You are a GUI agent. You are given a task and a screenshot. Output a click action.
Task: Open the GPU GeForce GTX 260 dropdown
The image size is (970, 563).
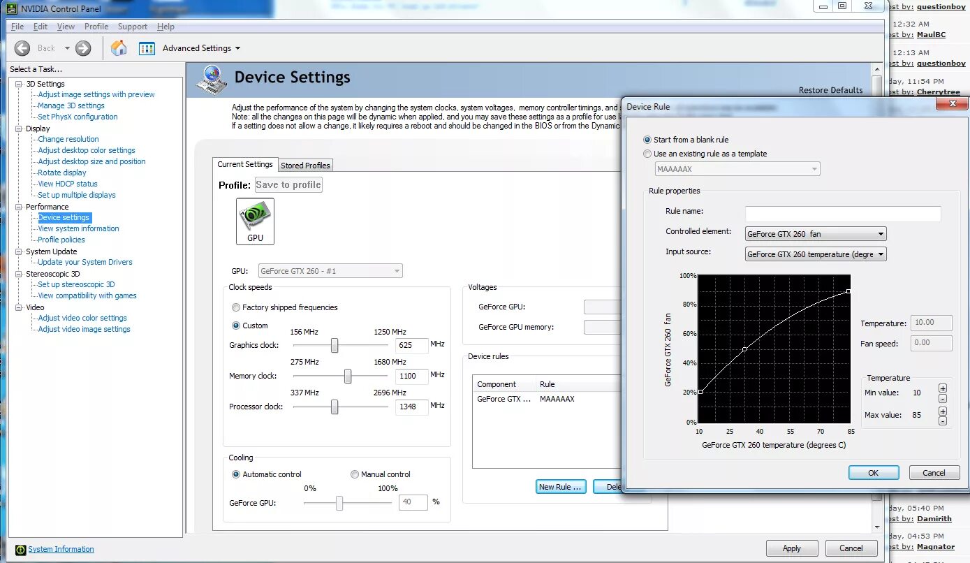click(x=330, y=271)
